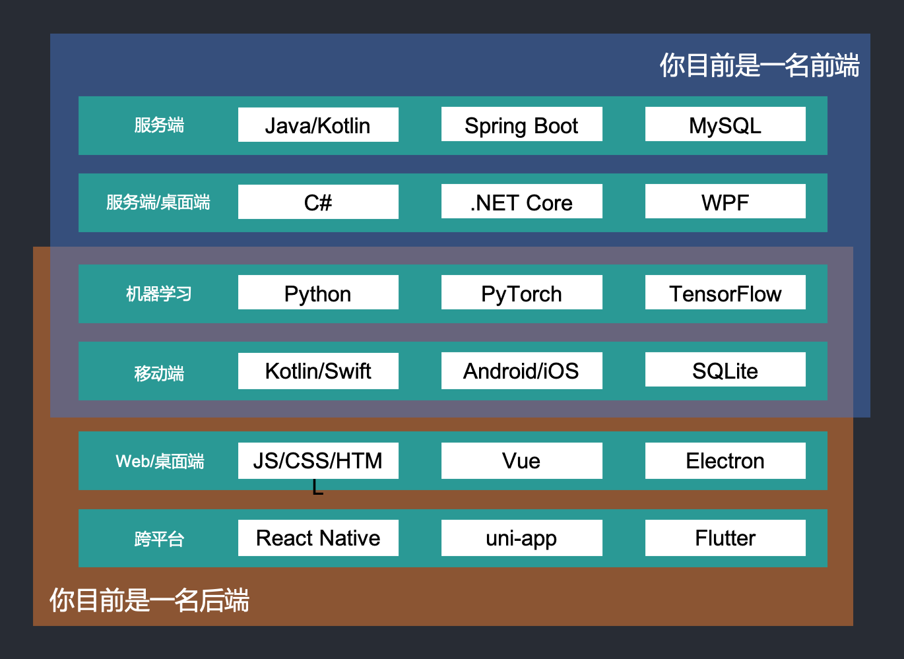Select the Flutter box

click(x=725, y=538)
